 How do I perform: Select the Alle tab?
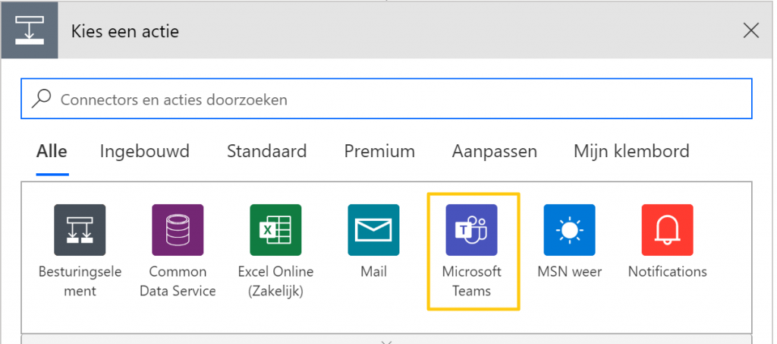[x=52, y=150]
